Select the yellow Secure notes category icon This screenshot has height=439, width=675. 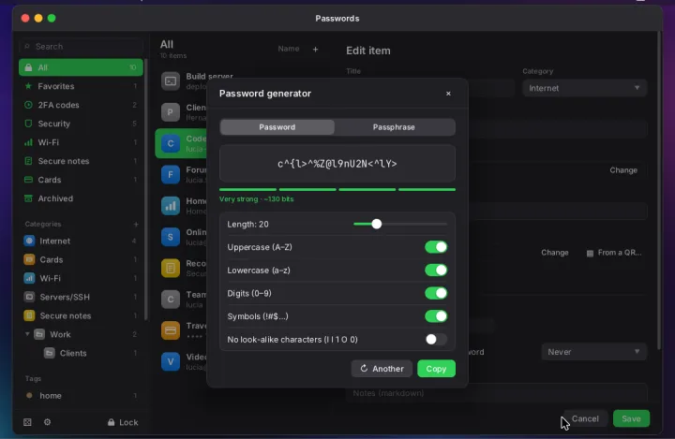29,315
